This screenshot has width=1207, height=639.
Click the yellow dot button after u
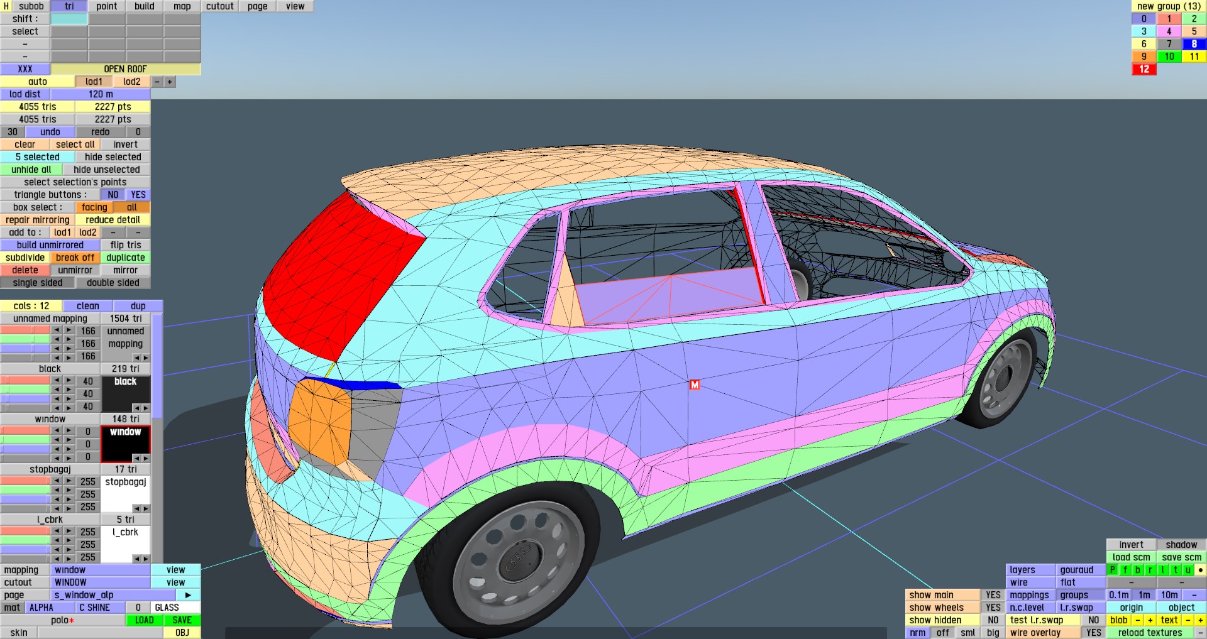click(x=1201, y=570)
